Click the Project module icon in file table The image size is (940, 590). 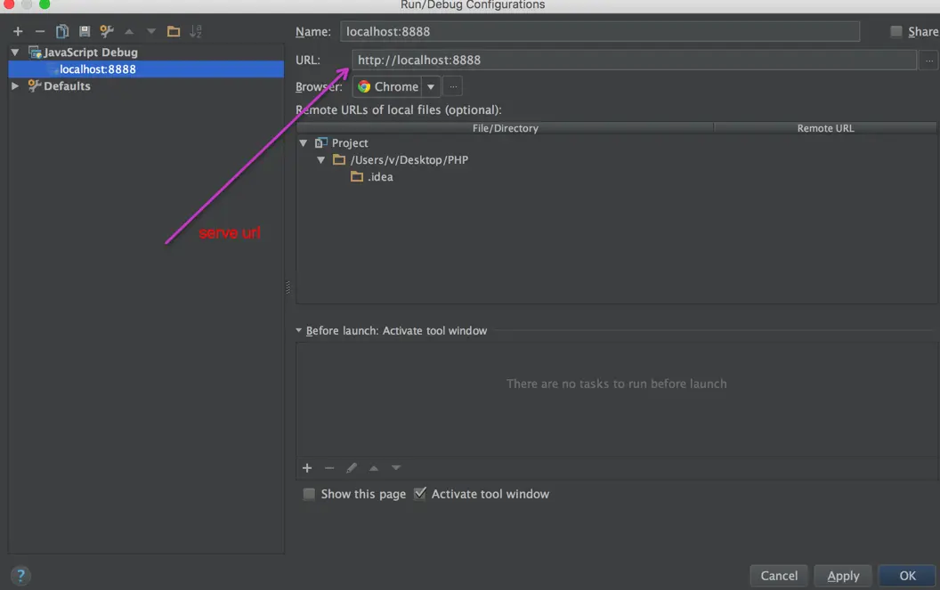pos(321,142)
